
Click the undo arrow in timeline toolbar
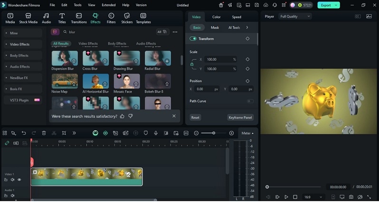[24, 133]
